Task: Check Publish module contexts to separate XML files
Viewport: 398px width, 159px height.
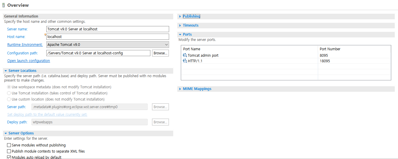Action: (x=9, y=151)
